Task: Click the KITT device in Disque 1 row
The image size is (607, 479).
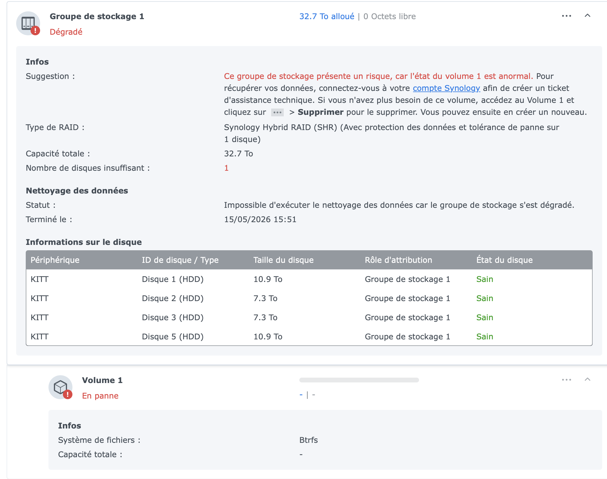Action: click(40, 279)
